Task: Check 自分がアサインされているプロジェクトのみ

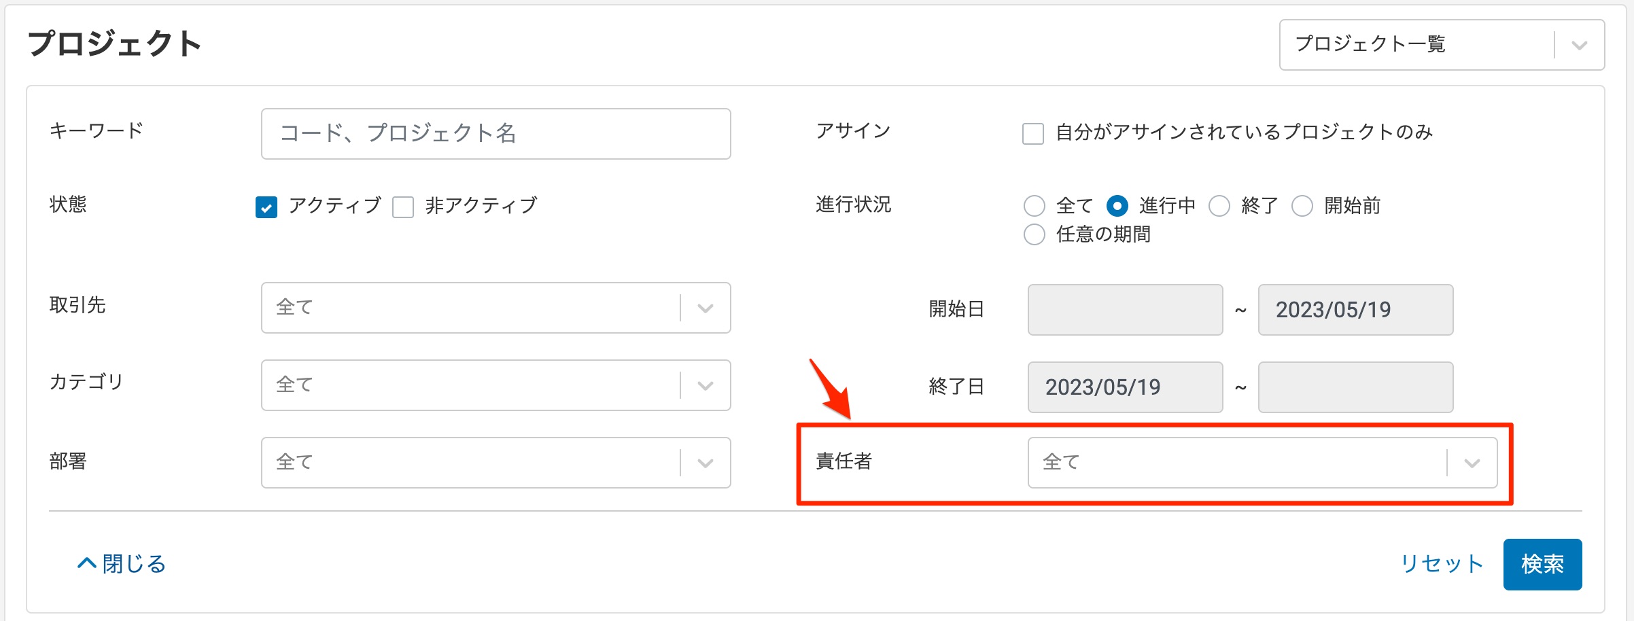Action: 1033,133
